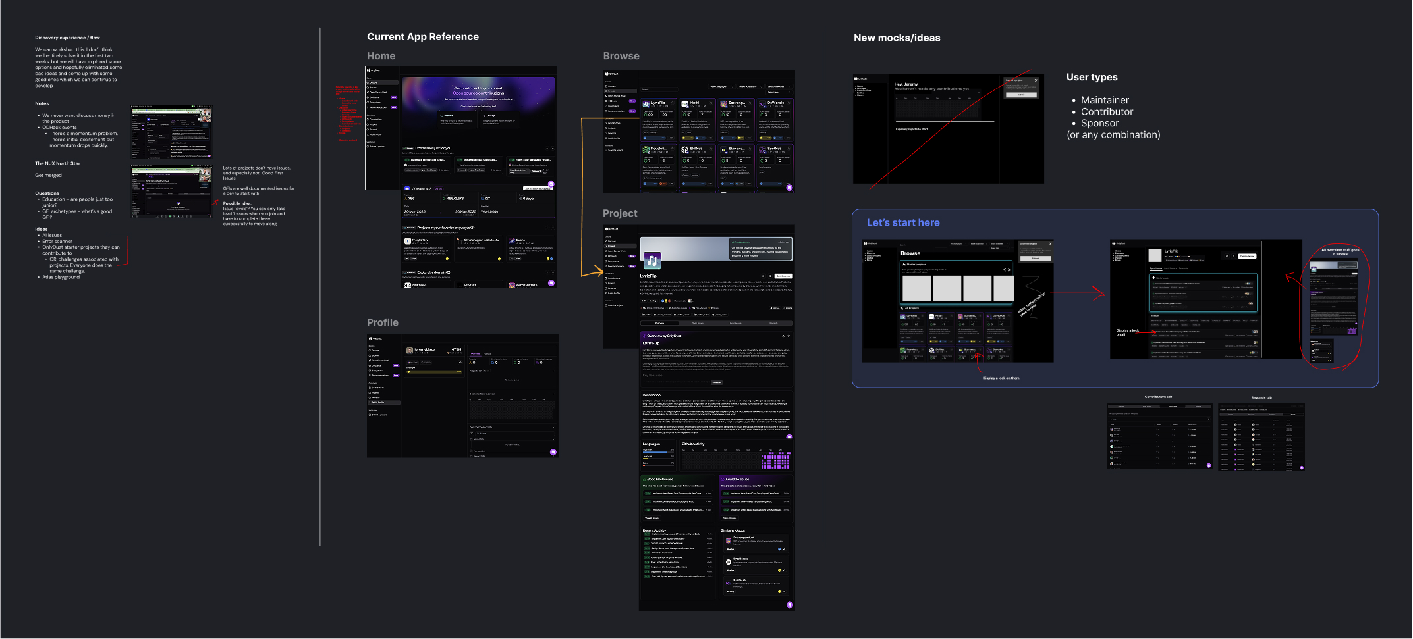
Task: Click the Scavenger project card icon
Action: coord(723,104)
